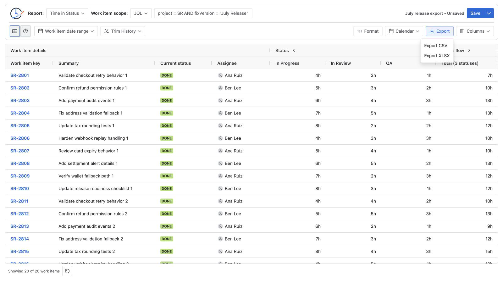Click Ana Ruiz avatar icon on SR-2807
Viewport: 503px width, 283px height.
(220, 151)
